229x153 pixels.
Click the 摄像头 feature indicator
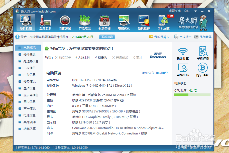101,58
